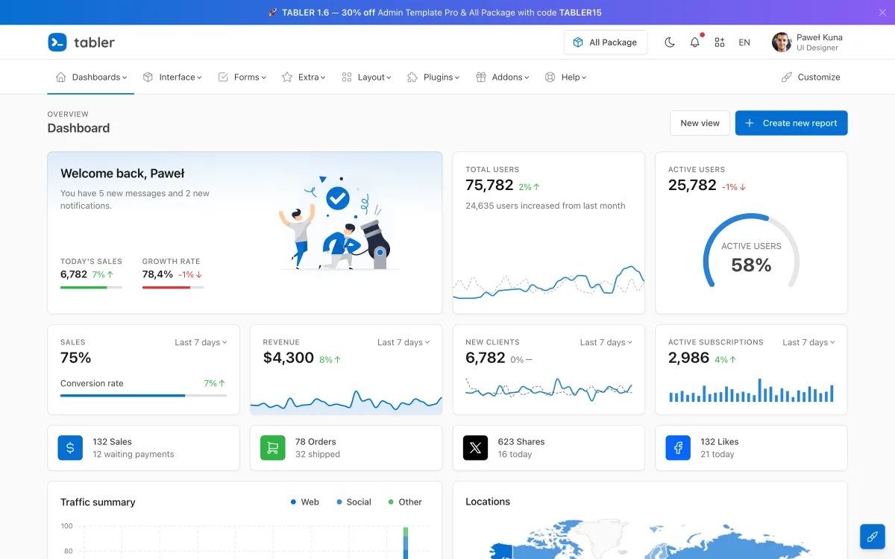Viewport: 895px width, 559px height.
Task: Open the Layout menu
Action: point(366,77)
